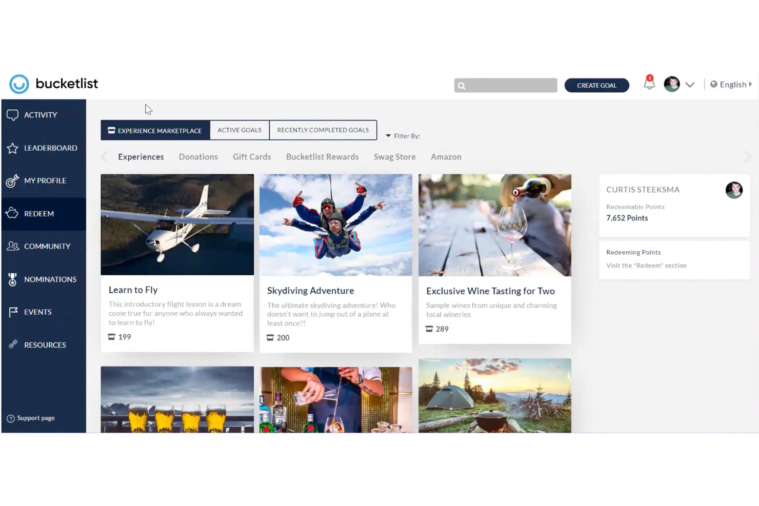This screenshot has width=759, height=506.
Task: Expand the Filter By options
Action: coord(403,135)
